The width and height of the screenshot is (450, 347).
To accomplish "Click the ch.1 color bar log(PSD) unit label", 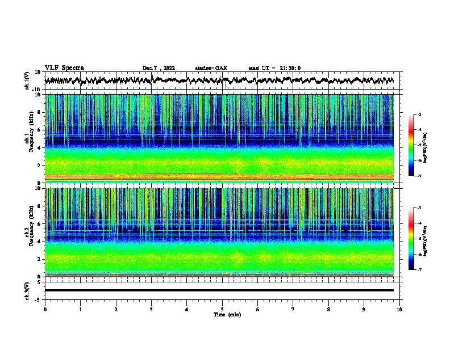I will [426, 147].
